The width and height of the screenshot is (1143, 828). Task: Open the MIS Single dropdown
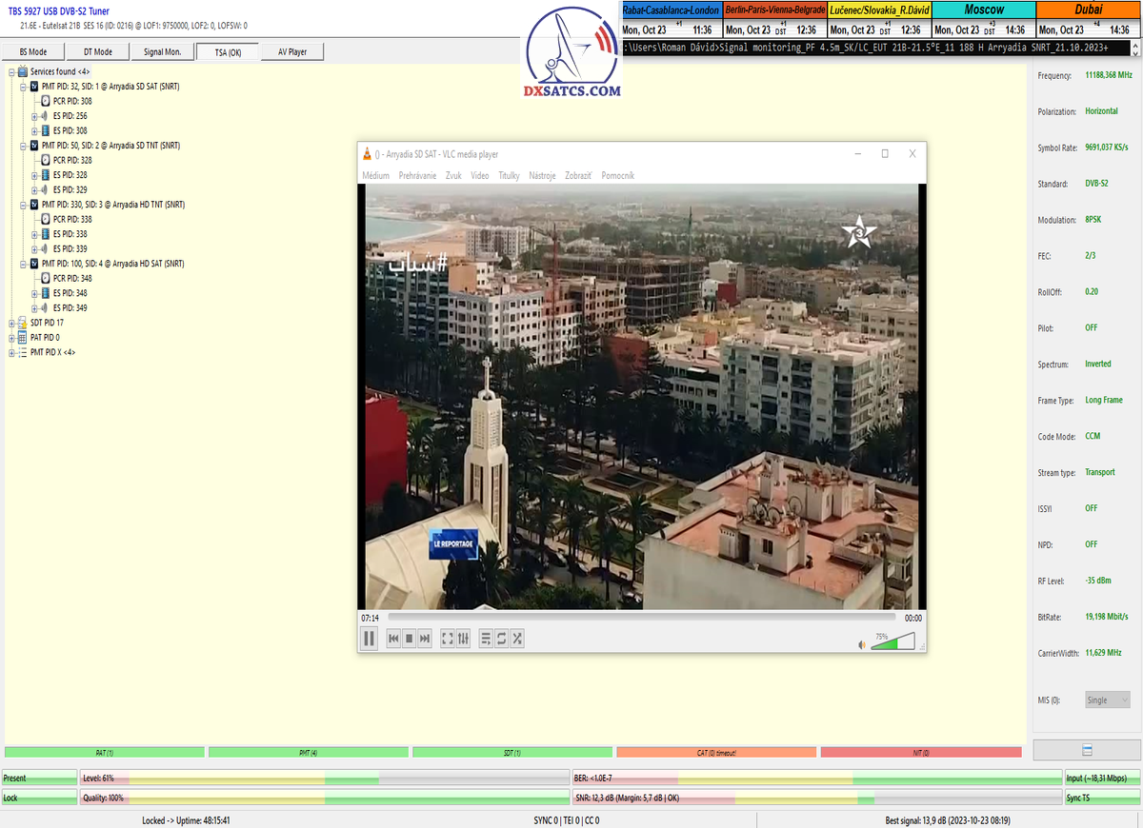[1108, 700]
